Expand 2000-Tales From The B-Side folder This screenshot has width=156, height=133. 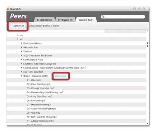pyautogui.click(x=22, y=56)
